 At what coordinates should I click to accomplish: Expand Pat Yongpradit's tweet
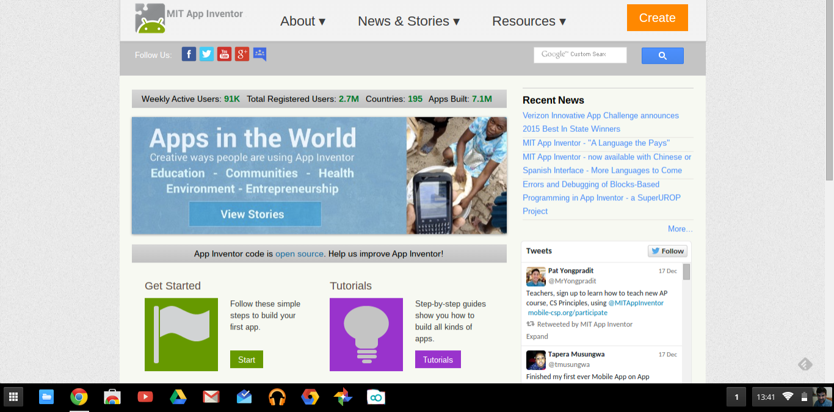[x=537, y=336]
